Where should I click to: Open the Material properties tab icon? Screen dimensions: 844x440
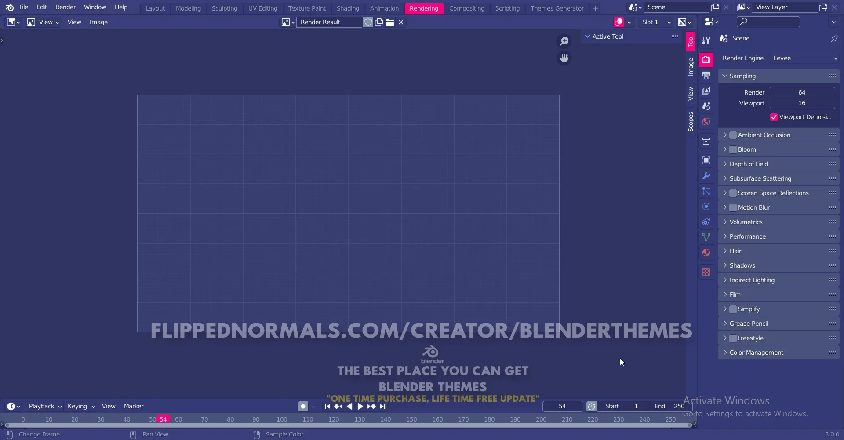tap(706, 252)
